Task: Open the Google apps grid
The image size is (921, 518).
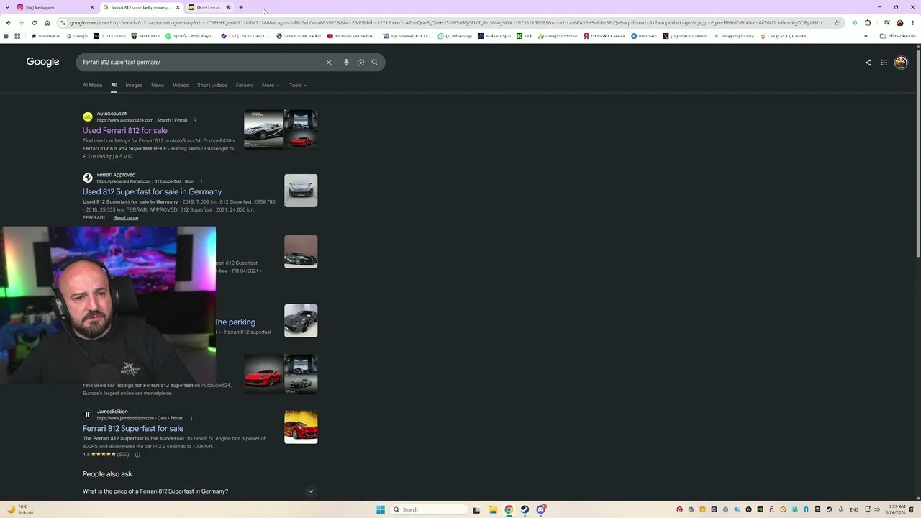Action: (x=884, y=63)
